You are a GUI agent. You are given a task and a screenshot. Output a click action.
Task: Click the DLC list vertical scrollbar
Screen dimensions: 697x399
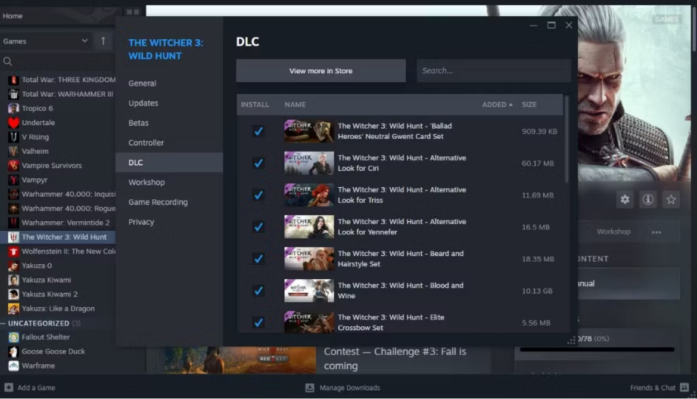567,139
